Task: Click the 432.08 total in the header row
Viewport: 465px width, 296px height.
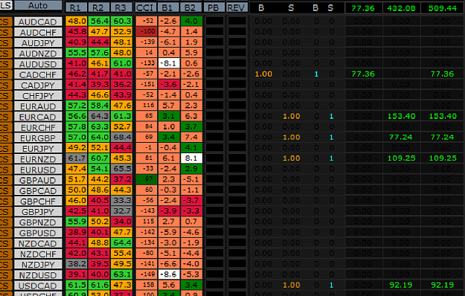Action: (x=401, y=8)
